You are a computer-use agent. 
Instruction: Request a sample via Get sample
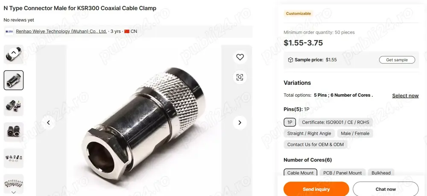click(x=397, y=60)
